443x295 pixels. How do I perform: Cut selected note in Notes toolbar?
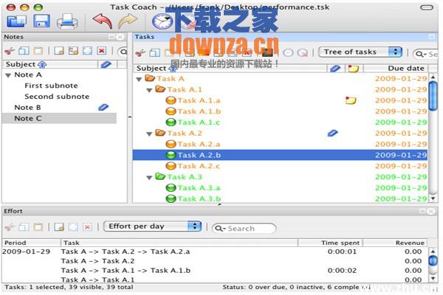[x=10, y=51]
